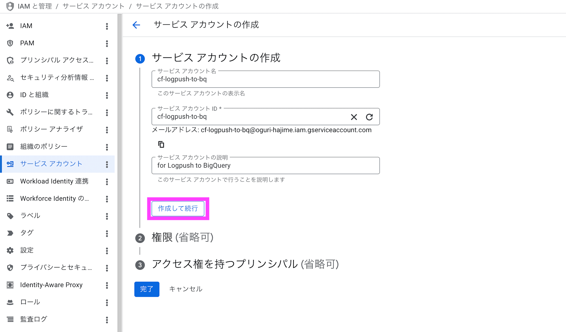Open overflow menu beside サービス アカウント
The height and width of the screenshot is (332, 566).
coord(107,164)
